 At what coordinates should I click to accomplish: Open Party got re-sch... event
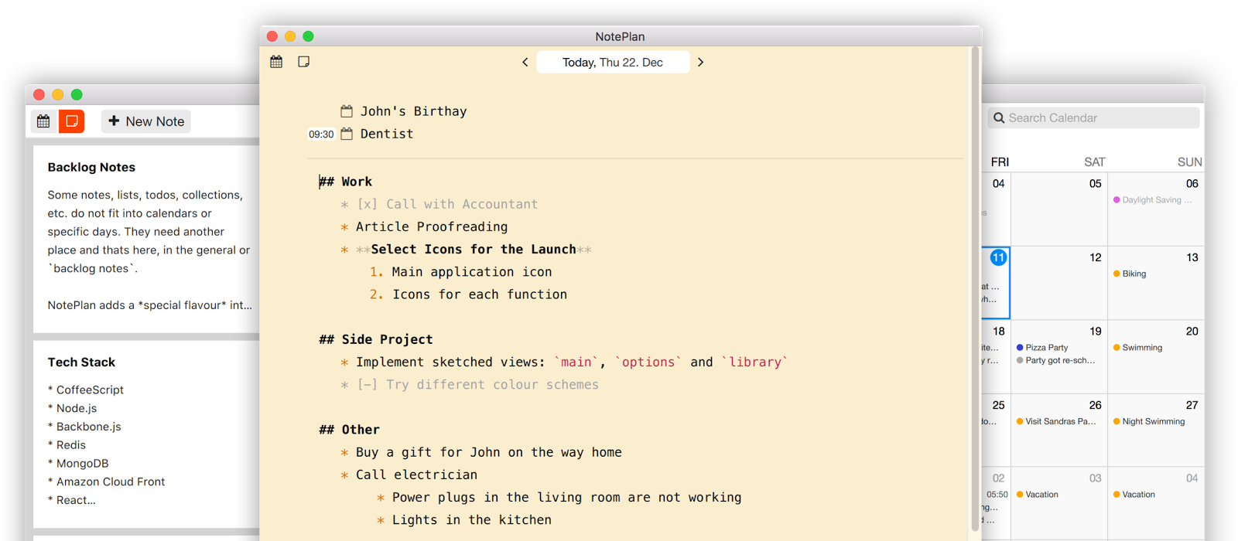click(x=1055, y=360)
